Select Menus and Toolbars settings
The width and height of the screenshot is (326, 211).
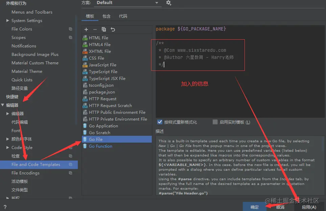coord(32,12)
